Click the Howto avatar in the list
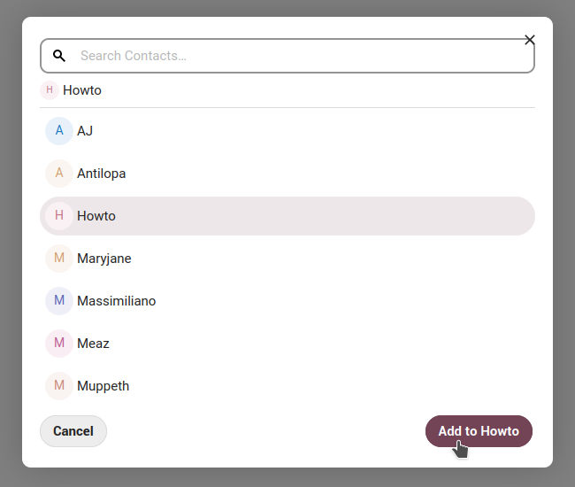This screenshot has height=487, width=575. coord(59,216)
